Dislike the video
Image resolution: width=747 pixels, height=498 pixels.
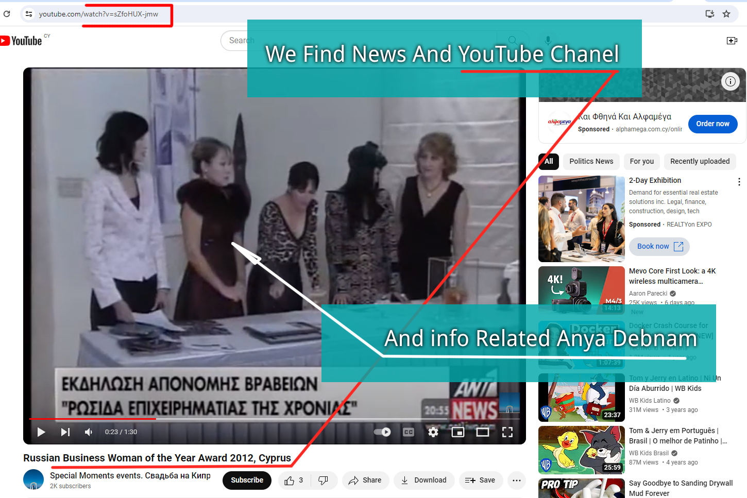[x=324, y=480]
